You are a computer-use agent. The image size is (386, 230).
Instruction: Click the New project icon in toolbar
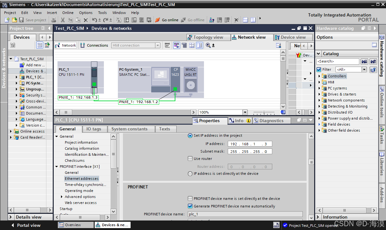pyautogui.click(x=7, y=20)
